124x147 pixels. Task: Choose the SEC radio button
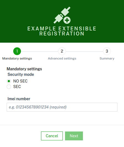tap(9, 87)
